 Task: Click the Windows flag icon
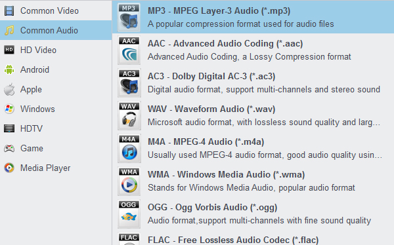pos(9,109)
